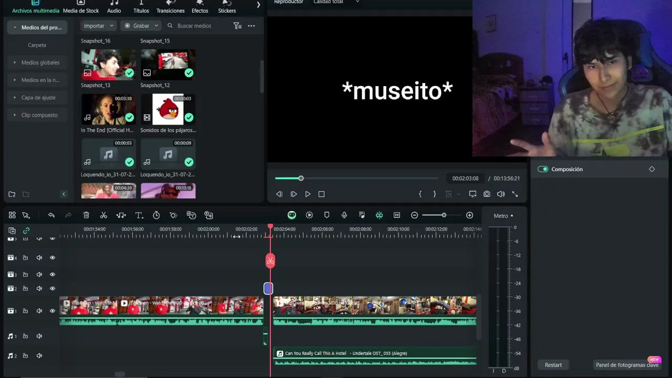The image size is (672, 378).
Task: Open the keyframe tool in the timeline toolbar
Action: pos(174,215)
